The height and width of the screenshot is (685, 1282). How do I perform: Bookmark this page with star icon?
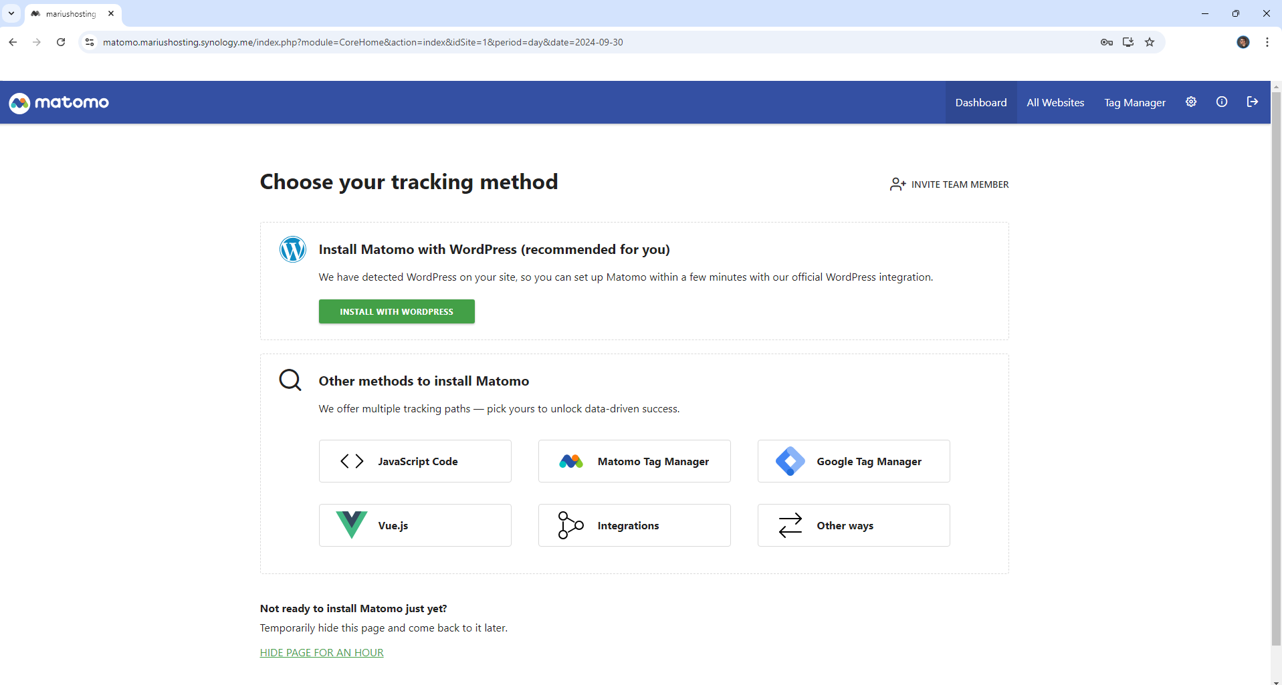click(x=1150, y=42)
